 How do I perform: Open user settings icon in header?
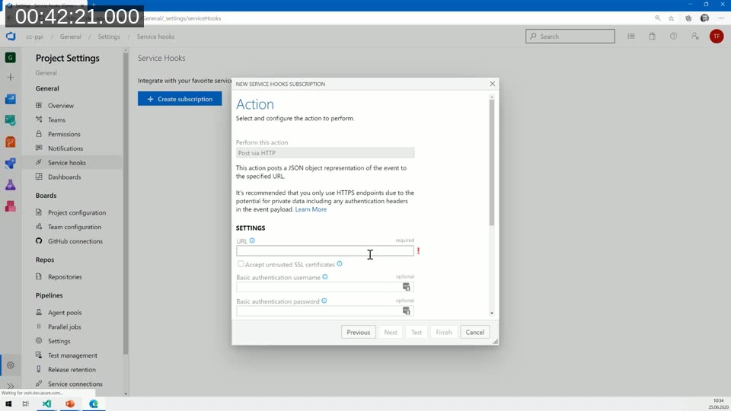click(x=695, y=37)
